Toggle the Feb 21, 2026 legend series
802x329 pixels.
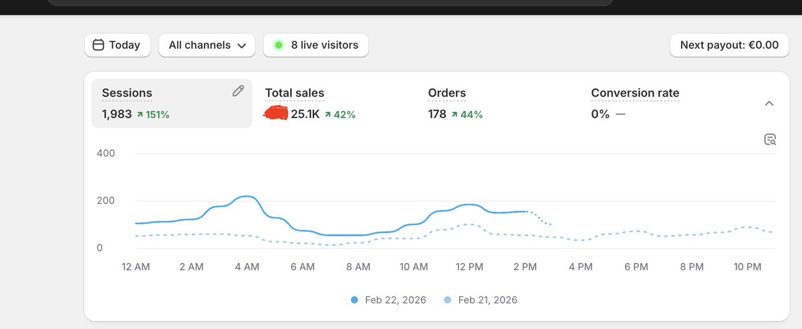481,300
